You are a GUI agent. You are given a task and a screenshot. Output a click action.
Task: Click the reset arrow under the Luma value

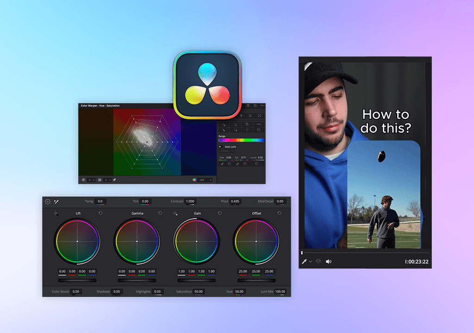256,164
